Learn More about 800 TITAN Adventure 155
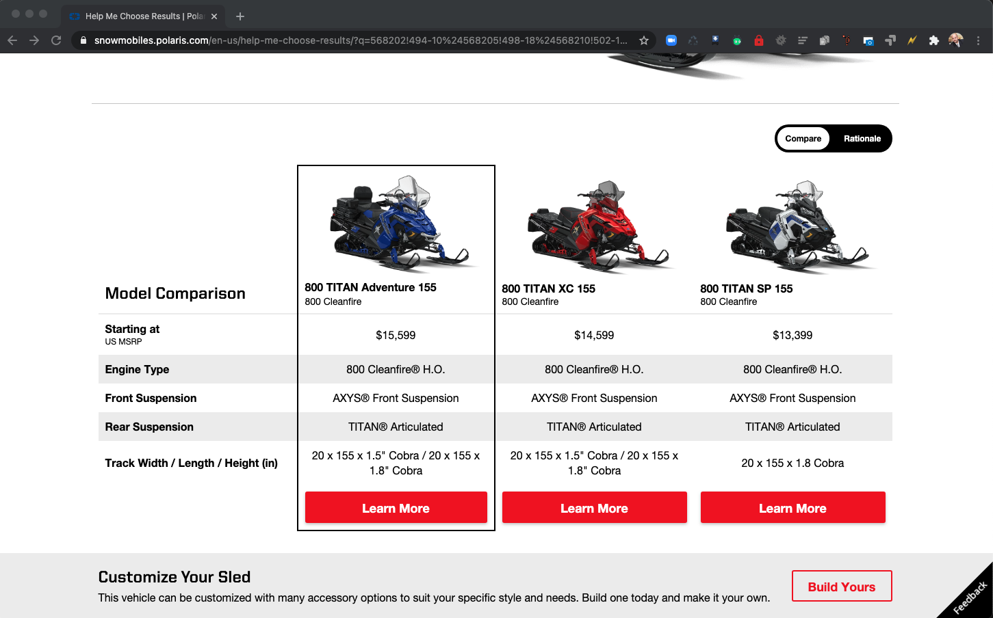This screenshot has height=618, width=993. [x=396, y=508]
